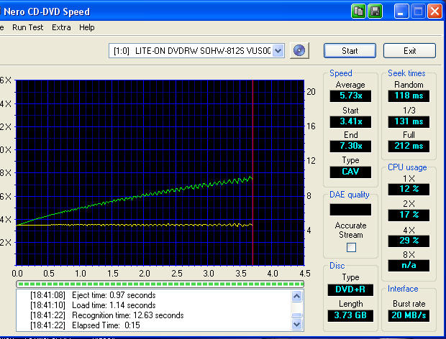Viewport: 446px width, 339px height.
Task: Click the green test progress bar
Action: (x=160, y=284)
